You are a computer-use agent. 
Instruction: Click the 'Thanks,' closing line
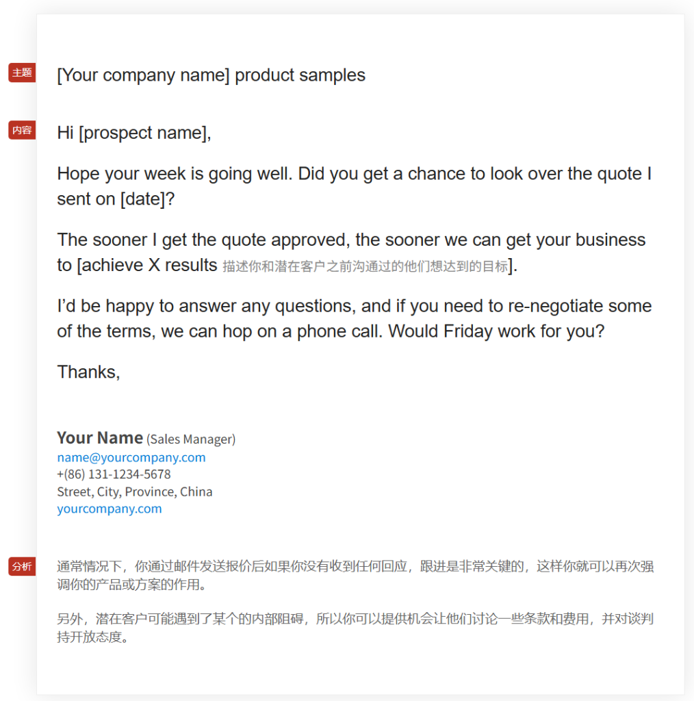coord(88,372)
